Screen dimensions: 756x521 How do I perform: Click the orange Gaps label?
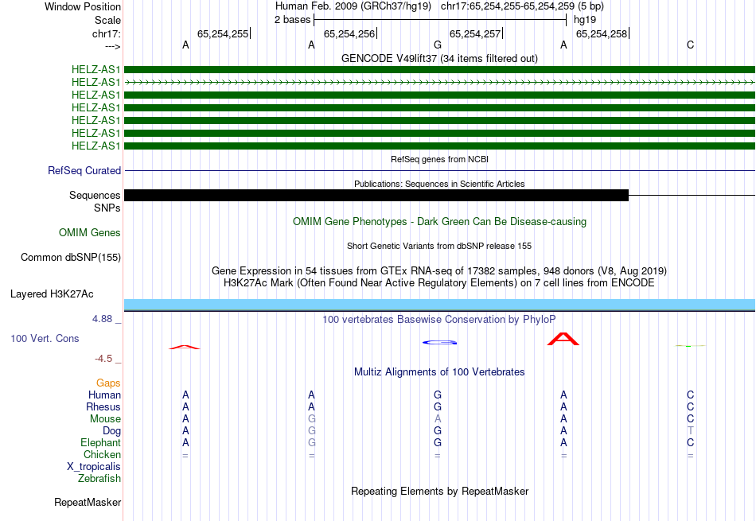tap(108, 383)
